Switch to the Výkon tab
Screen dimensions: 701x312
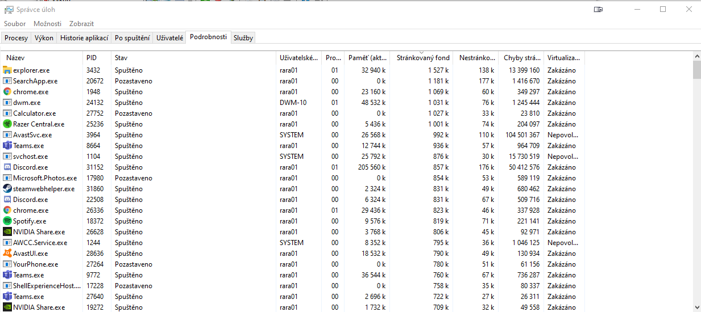(x=44, y=38)
